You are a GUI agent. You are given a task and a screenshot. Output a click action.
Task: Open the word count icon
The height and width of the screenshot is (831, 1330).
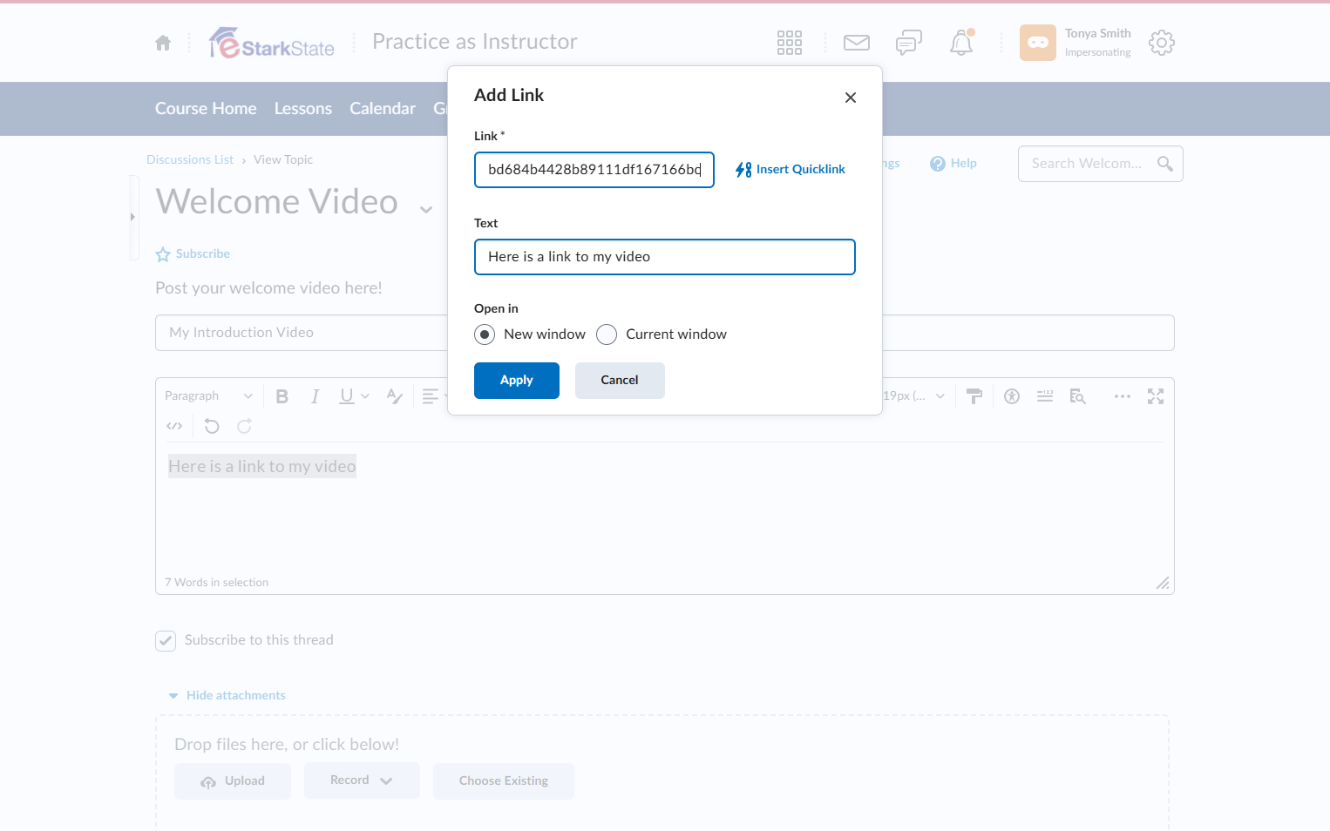1045,396
